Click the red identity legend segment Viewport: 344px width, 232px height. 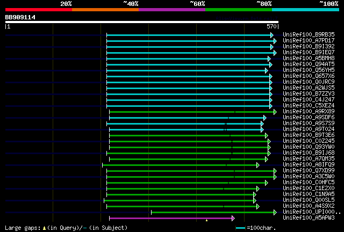39,10
